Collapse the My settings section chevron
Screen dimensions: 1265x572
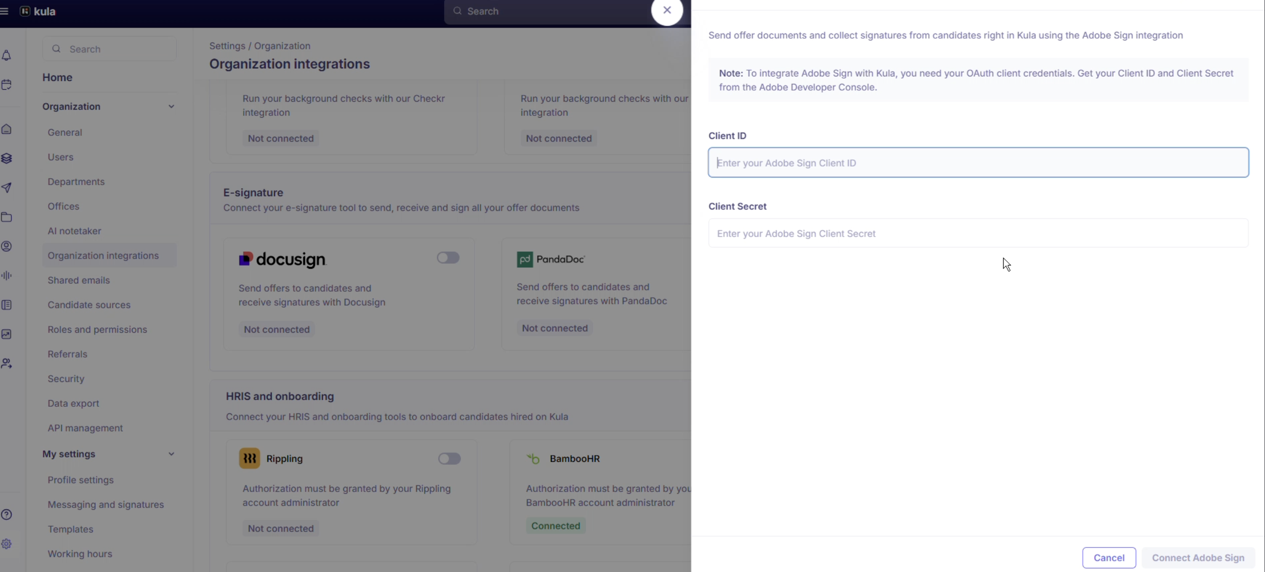click(x=171, y=454)
